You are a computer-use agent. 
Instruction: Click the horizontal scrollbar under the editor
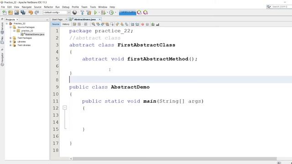pos(174,159)
